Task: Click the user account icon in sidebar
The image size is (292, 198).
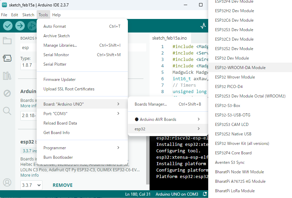Action: pos(7,183)
